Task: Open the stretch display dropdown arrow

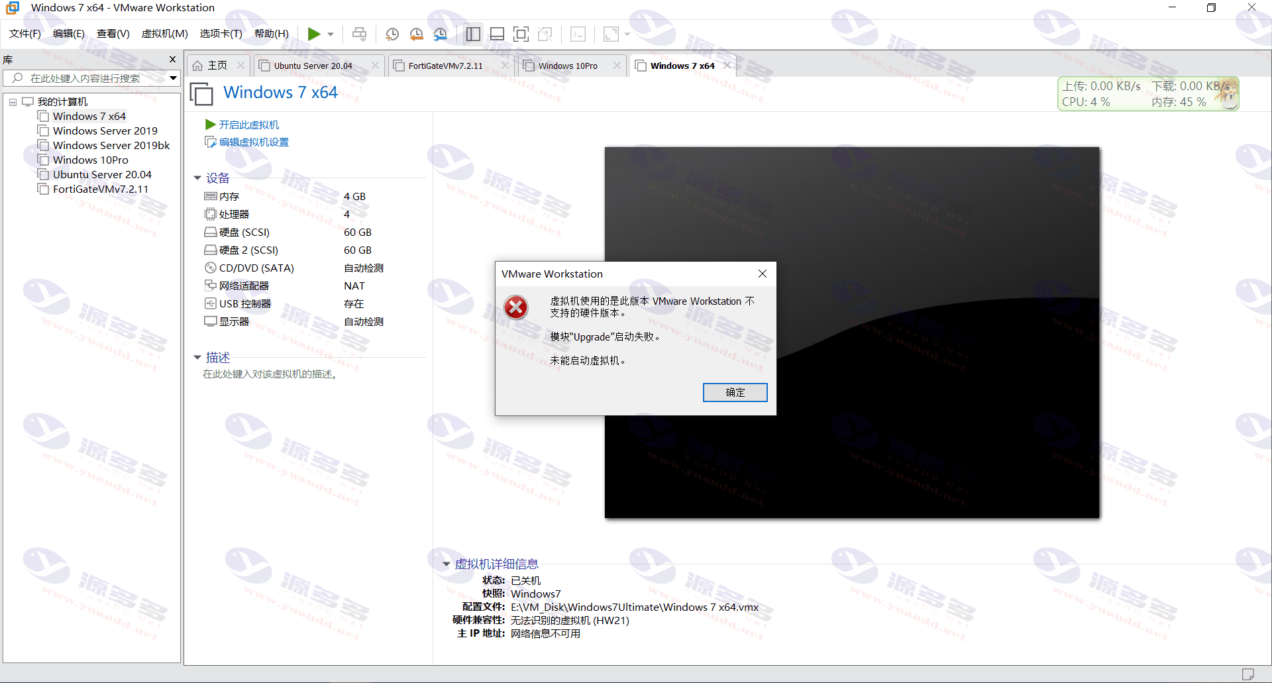Action: click(x=627, y=34)
